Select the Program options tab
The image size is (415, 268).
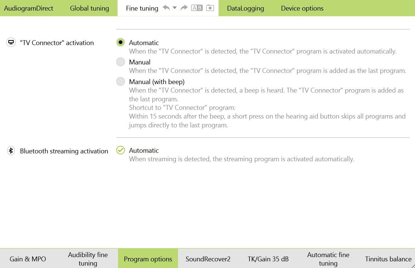coord(148,259)
